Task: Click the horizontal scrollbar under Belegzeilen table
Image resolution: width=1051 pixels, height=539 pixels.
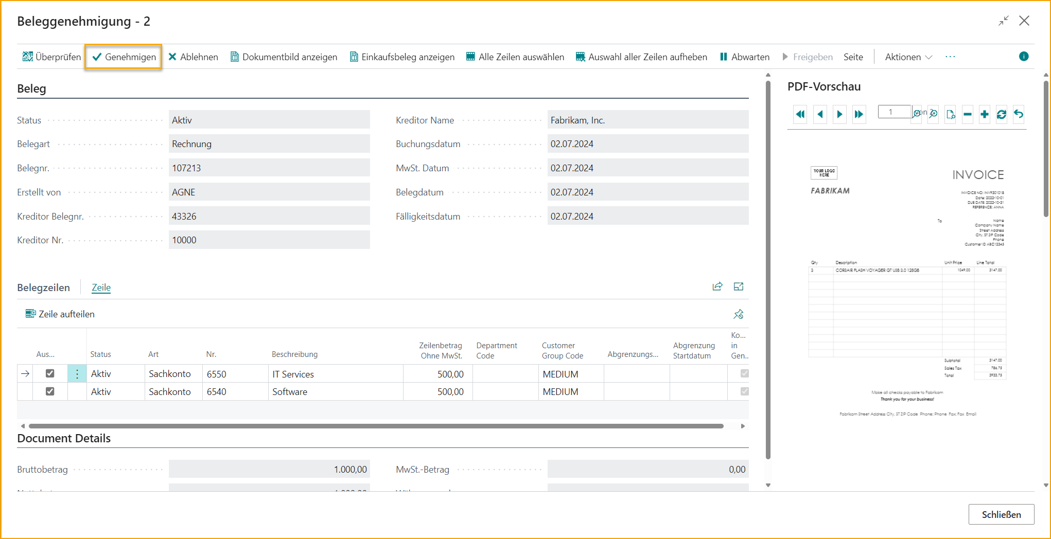Action: 376,426
